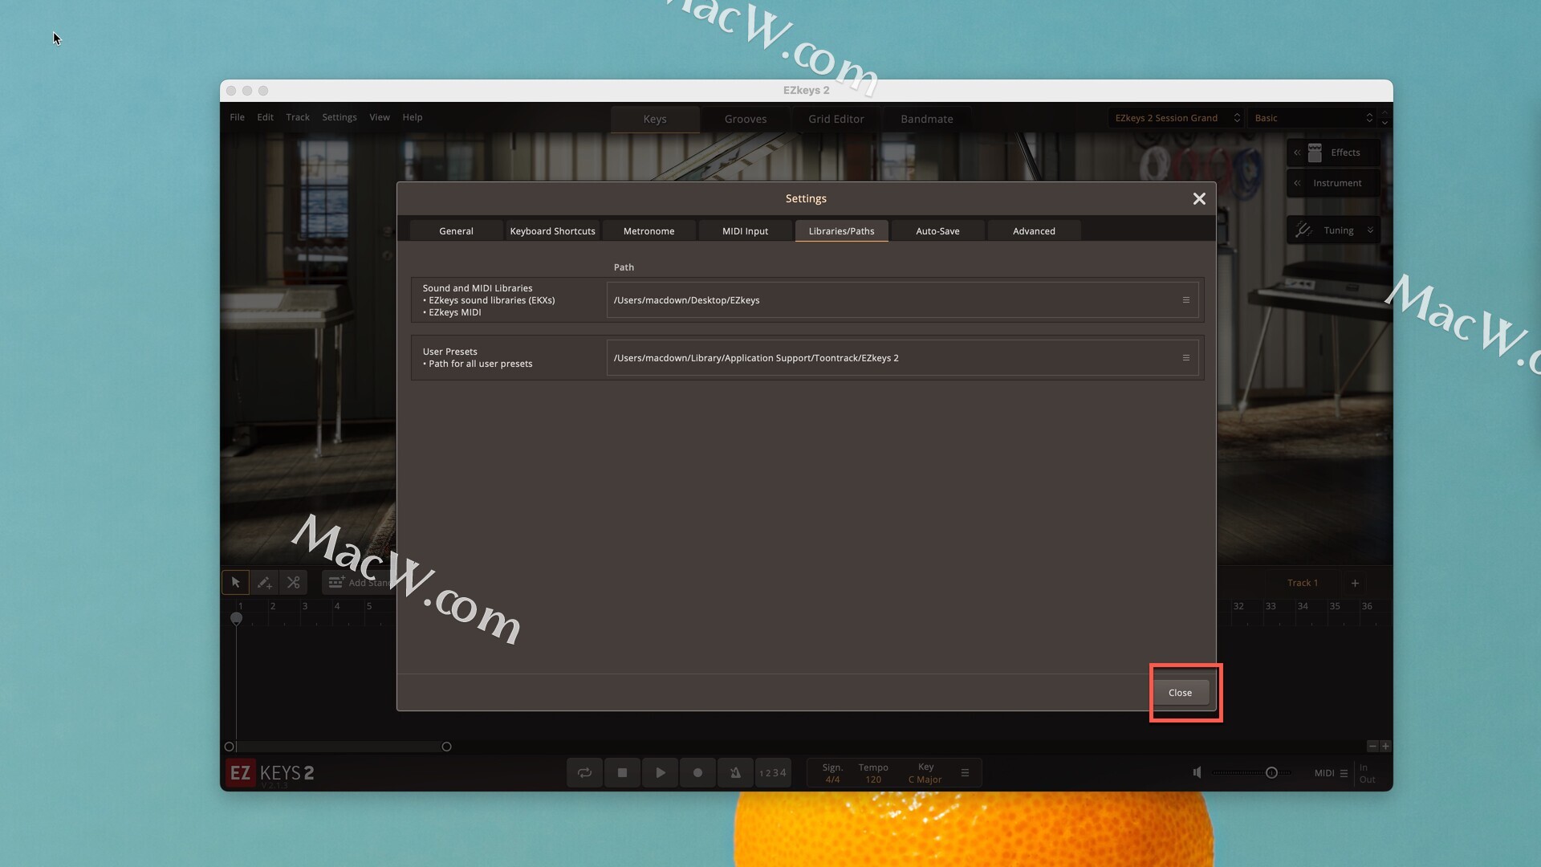Viewport: 1541px width, 867px height.
Task: Start playback with the play button
Action: [660, 773]
